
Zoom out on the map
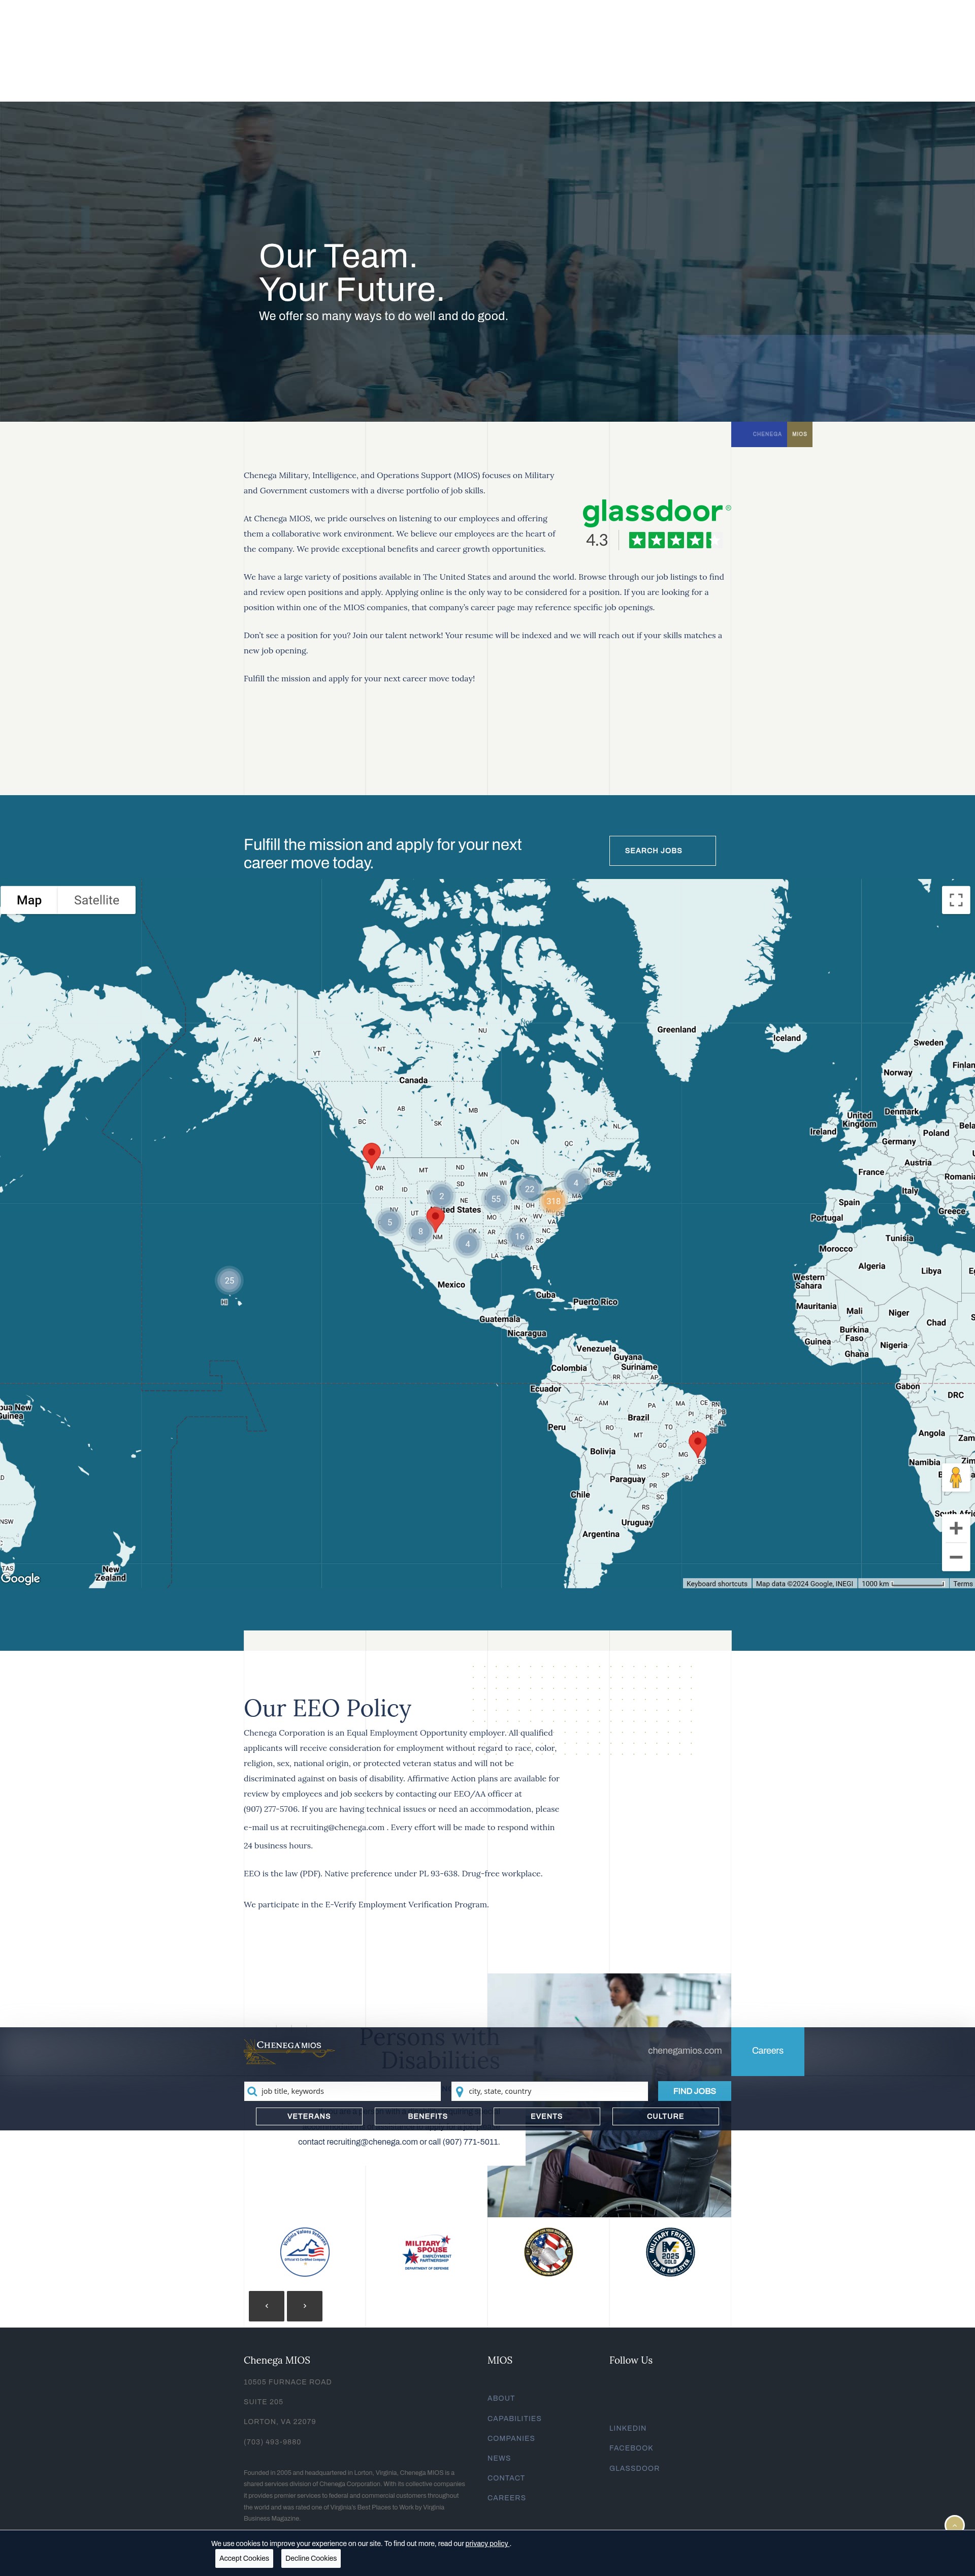[x=955, y=1557]
